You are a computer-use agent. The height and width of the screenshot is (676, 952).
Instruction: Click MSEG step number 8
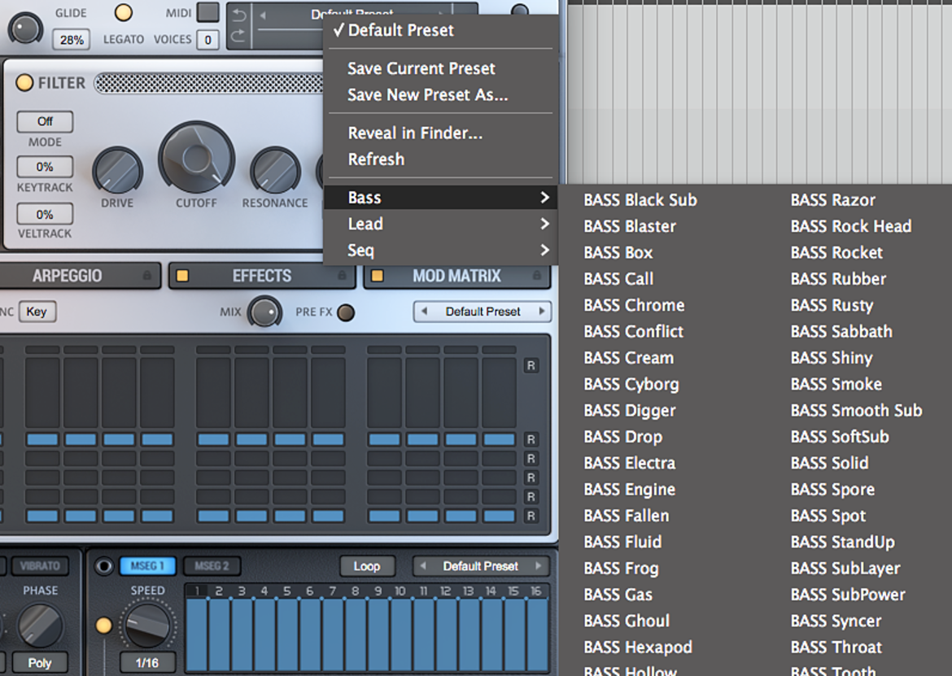356,591
